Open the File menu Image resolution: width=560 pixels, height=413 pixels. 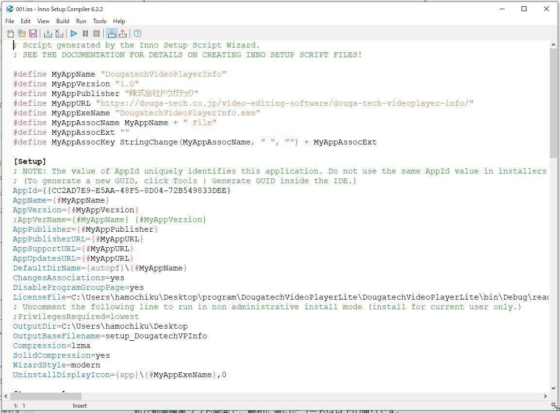tap(10, 21)
